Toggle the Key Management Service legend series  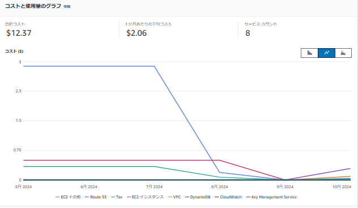click(x=271, y=197)
